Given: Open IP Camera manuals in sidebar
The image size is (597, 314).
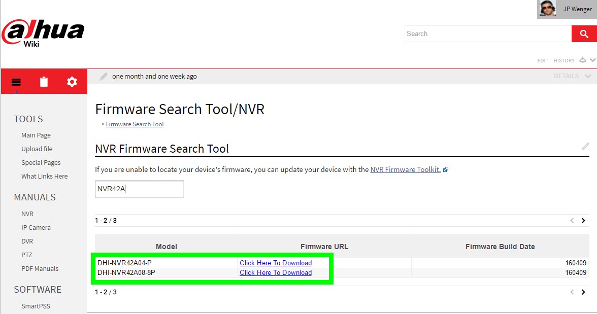Looking at the screenshot, I should (x=36, y=228).
